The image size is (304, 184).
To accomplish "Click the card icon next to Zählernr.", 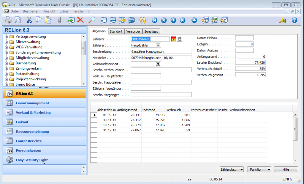I will (x=180, y=39).
